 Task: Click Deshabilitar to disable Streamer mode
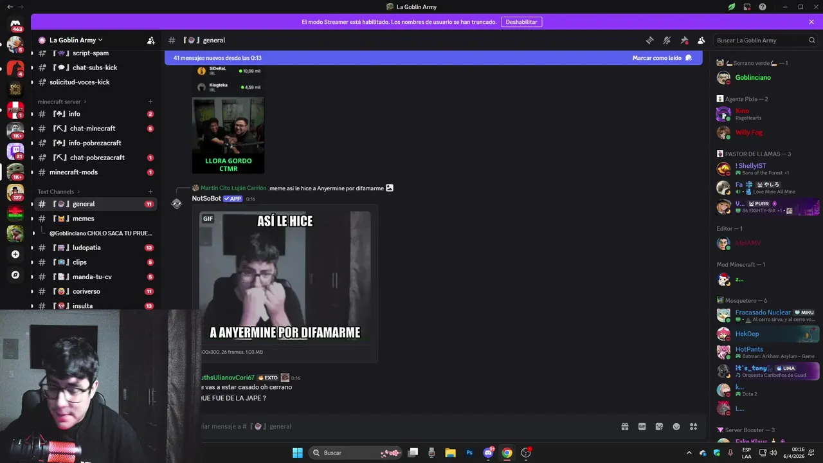(521, 22)
